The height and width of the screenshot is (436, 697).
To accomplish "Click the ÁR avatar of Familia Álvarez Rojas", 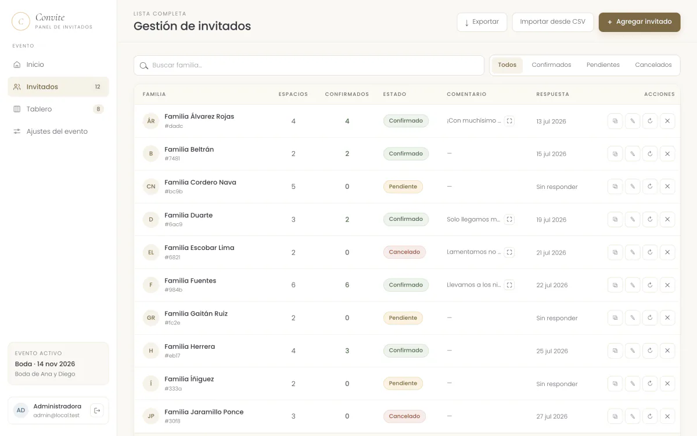I will point(151,121).
